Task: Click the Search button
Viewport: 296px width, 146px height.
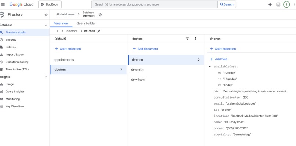Action: tap(227, 4)
